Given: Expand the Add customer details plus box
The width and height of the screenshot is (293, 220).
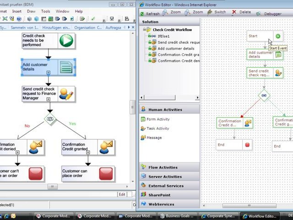Looking at the screenshot, I should [48, 72].
